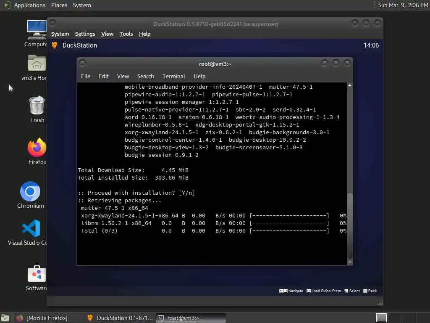Click the Back hint in DuckStation footer

[370, 291]
